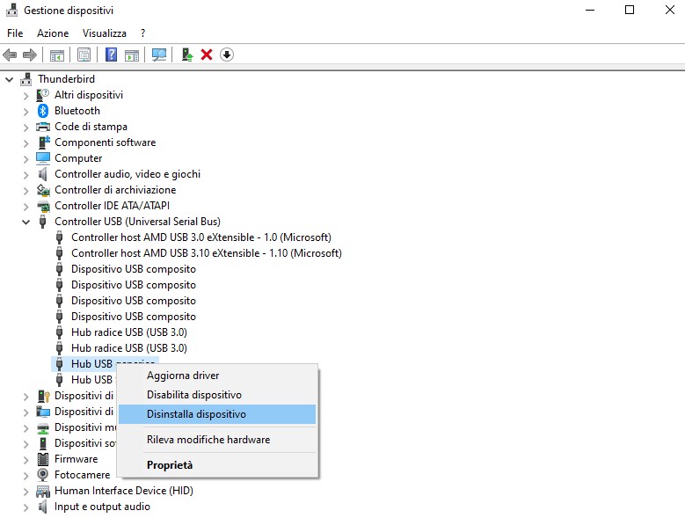Select the Input e output audio category

coord(102,507)
